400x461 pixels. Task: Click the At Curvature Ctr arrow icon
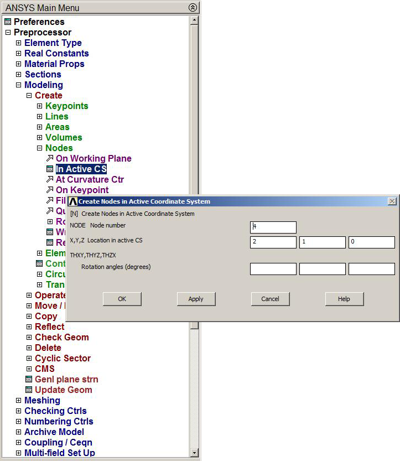(x=50, y=180)
